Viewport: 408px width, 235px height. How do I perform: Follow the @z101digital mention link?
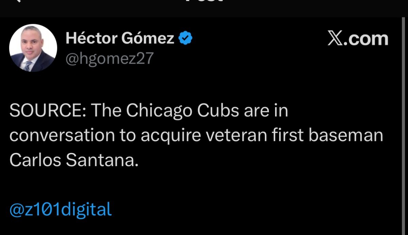pos(61,209)
